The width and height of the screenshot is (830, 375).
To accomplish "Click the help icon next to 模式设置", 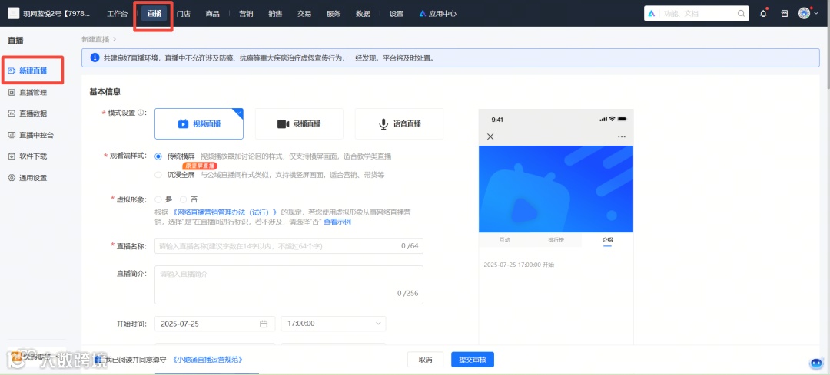I will 141,113.
